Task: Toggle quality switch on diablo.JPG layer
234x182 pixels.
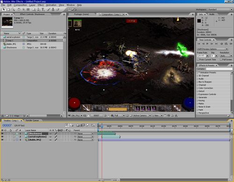Action: tap(56, 140)
